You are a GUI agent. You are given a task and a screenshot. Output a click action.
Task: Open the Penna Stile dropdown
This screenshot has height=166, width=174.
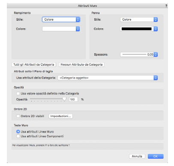[139, 20]
